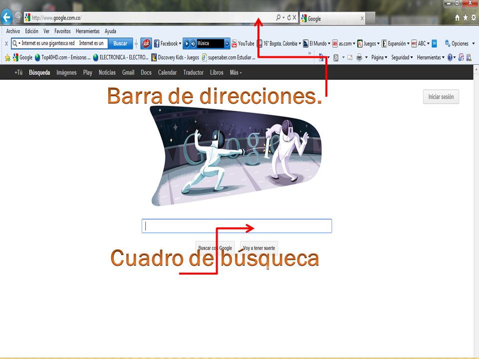The image size is (479, 359).
Task: Click the Add to Favorites bar star icon
Action: click(x=7, y=58)
